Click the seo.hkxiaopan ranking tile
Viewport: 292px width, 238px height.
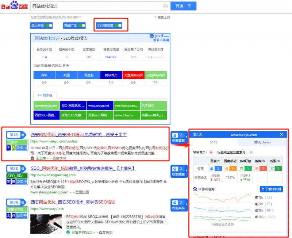coord(127,105)
